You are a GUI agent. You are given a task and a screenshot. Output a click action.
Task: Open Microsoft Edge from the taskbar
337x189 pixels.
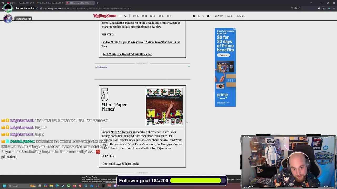(57, 186)
